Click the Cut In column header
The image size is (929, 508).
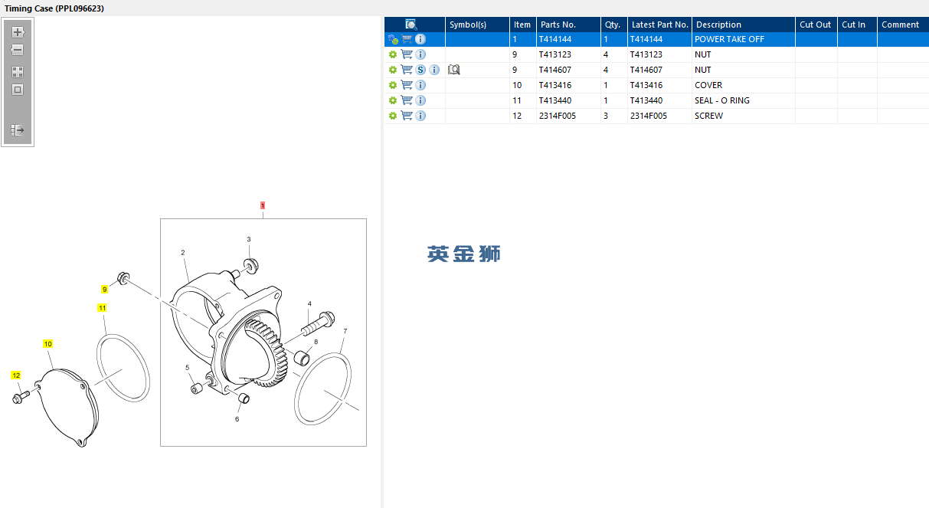pos(857,25)
